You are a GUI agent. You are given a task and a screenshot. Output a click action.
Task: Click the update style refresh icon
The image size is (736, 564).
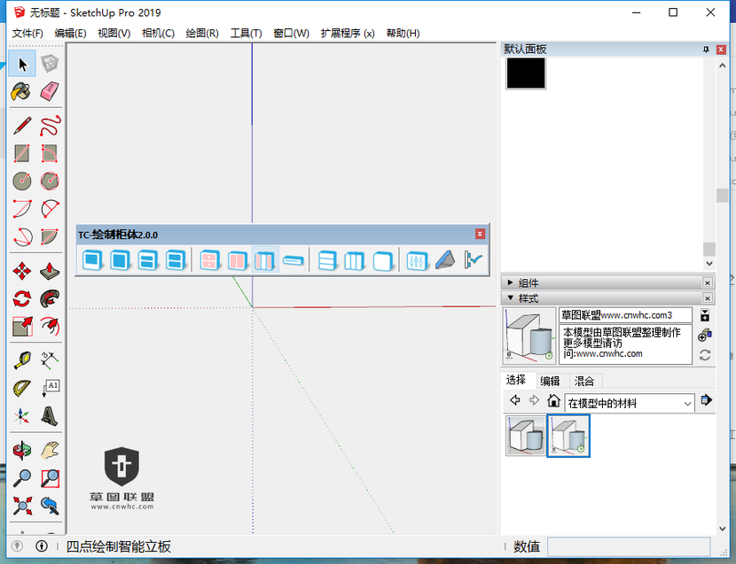click(x=705, y=355)
